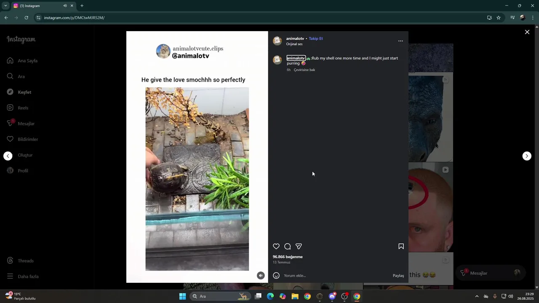The image size is (539, 303).
Task: Share post via the paper plane icon
Action: (299, 247)
